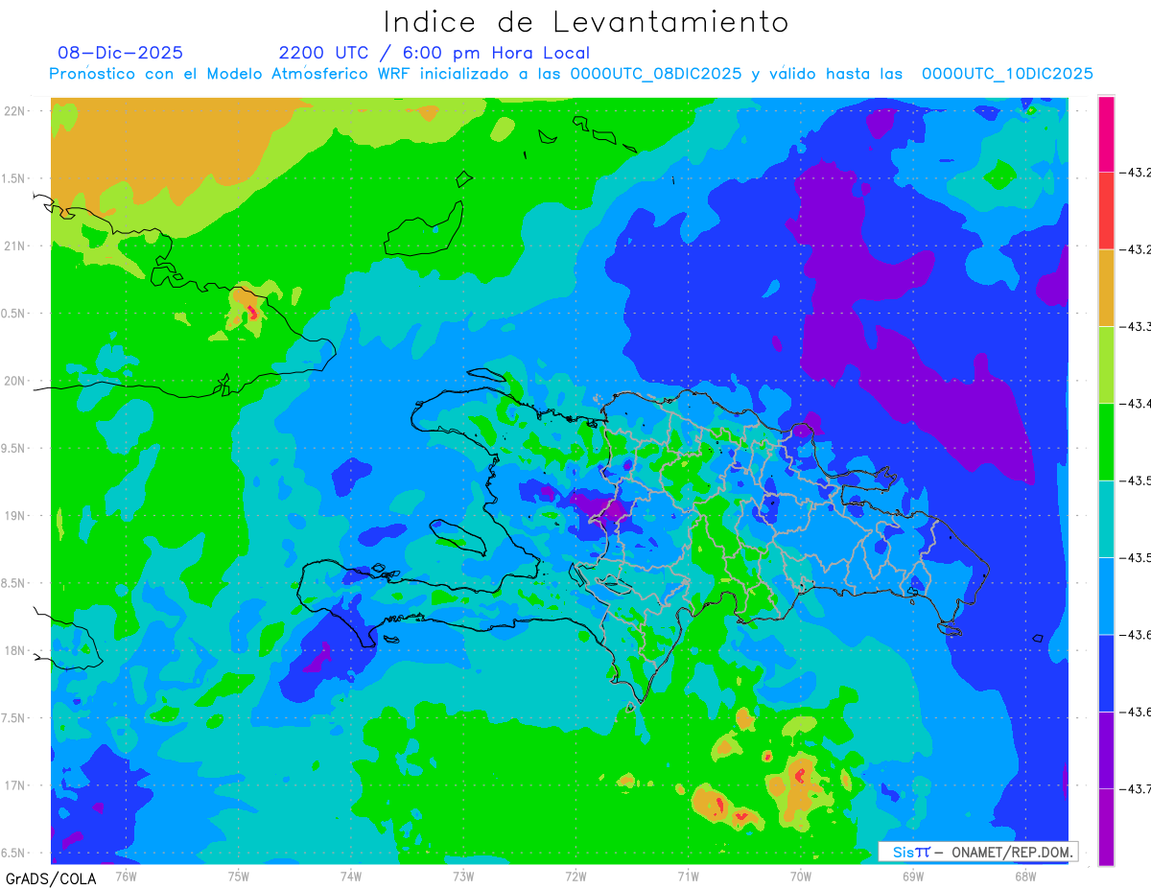Image resolution: width=1151 pixels, height=889 pixels.
Task: Click the 73W longitude label
Action: point(463,875)
